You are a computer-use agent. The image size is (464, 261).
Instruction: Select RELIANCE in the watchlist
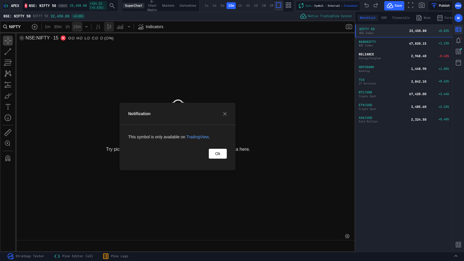tap(404, 56)
